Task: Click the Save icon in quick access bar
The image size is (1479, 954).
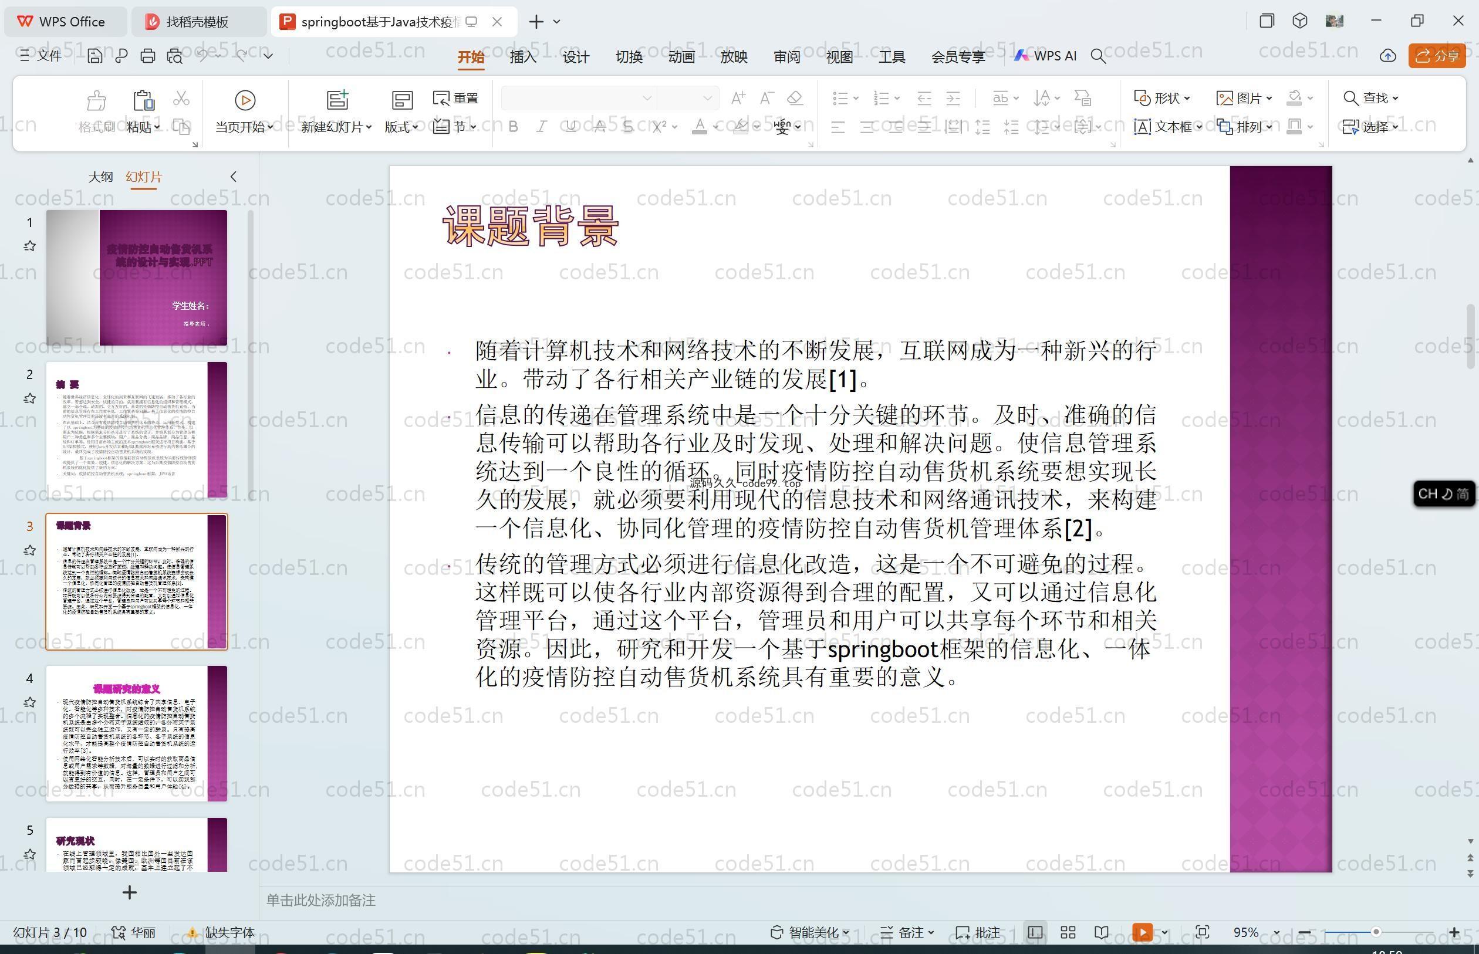Action: [x=94, y=56]
